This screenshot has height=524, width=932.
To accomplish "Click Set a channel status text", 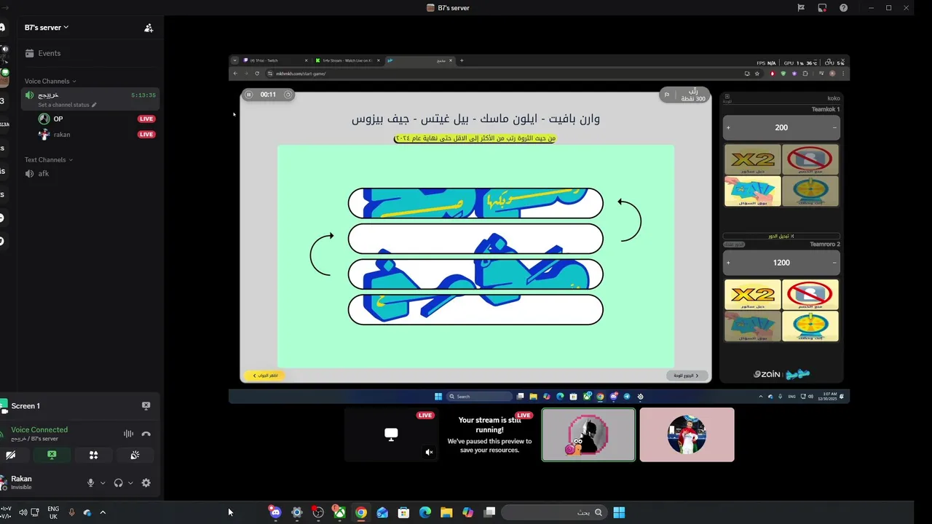I will (x=63, y=105).
